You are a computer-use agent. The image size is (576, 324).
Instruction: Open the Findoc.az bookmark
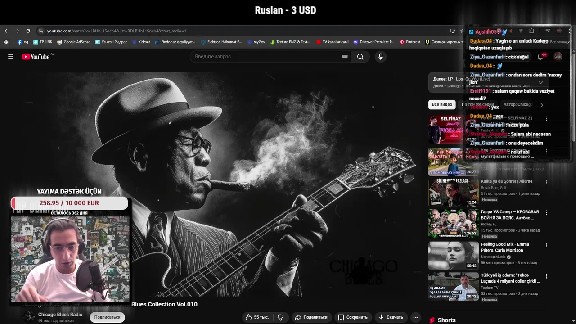point(175,42)
